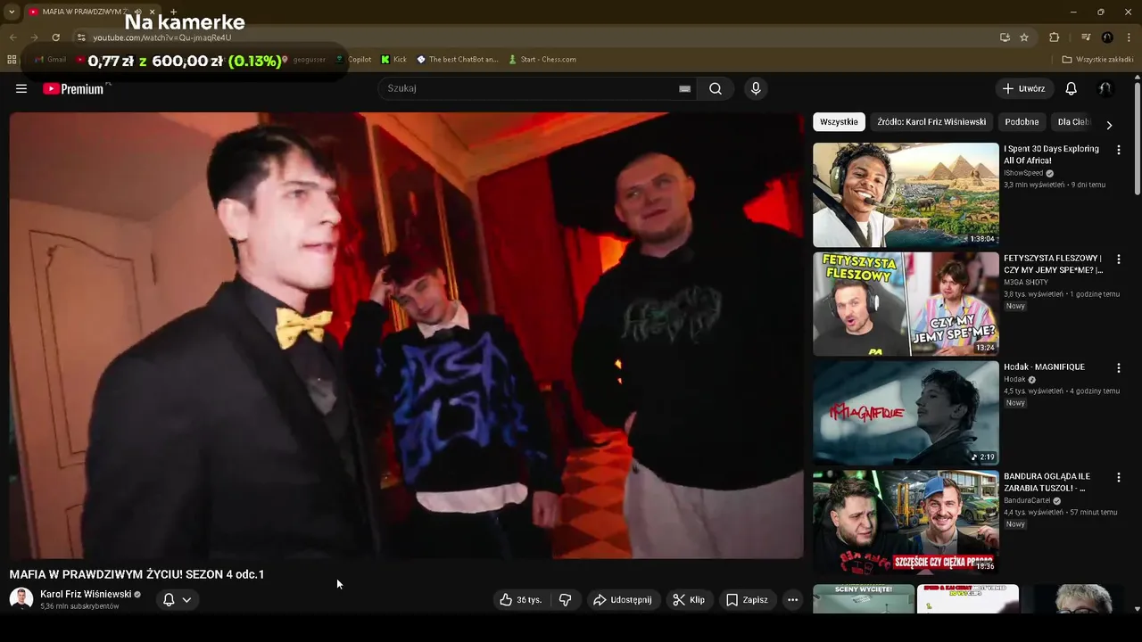Open BANDURA OGLĄDA video thumbnail
Viewport: 1142px width, 642px height.
[x=906, y=523]
